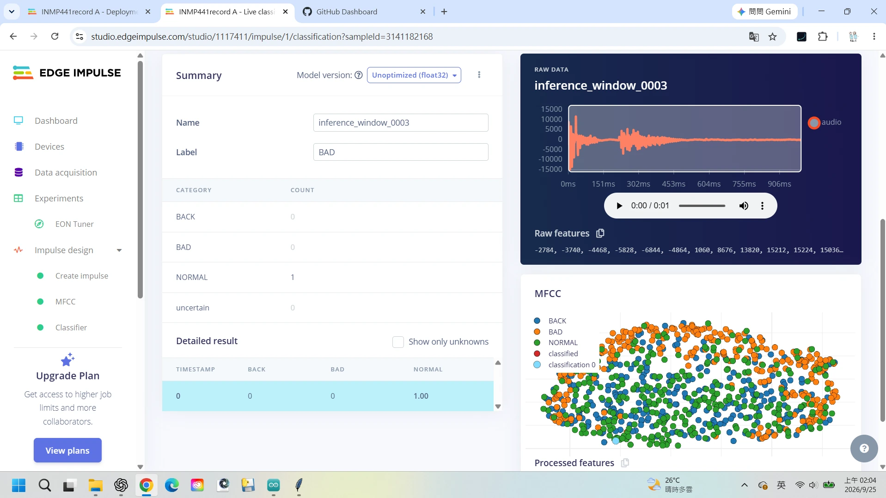Click the Name input field

(401, 122)
